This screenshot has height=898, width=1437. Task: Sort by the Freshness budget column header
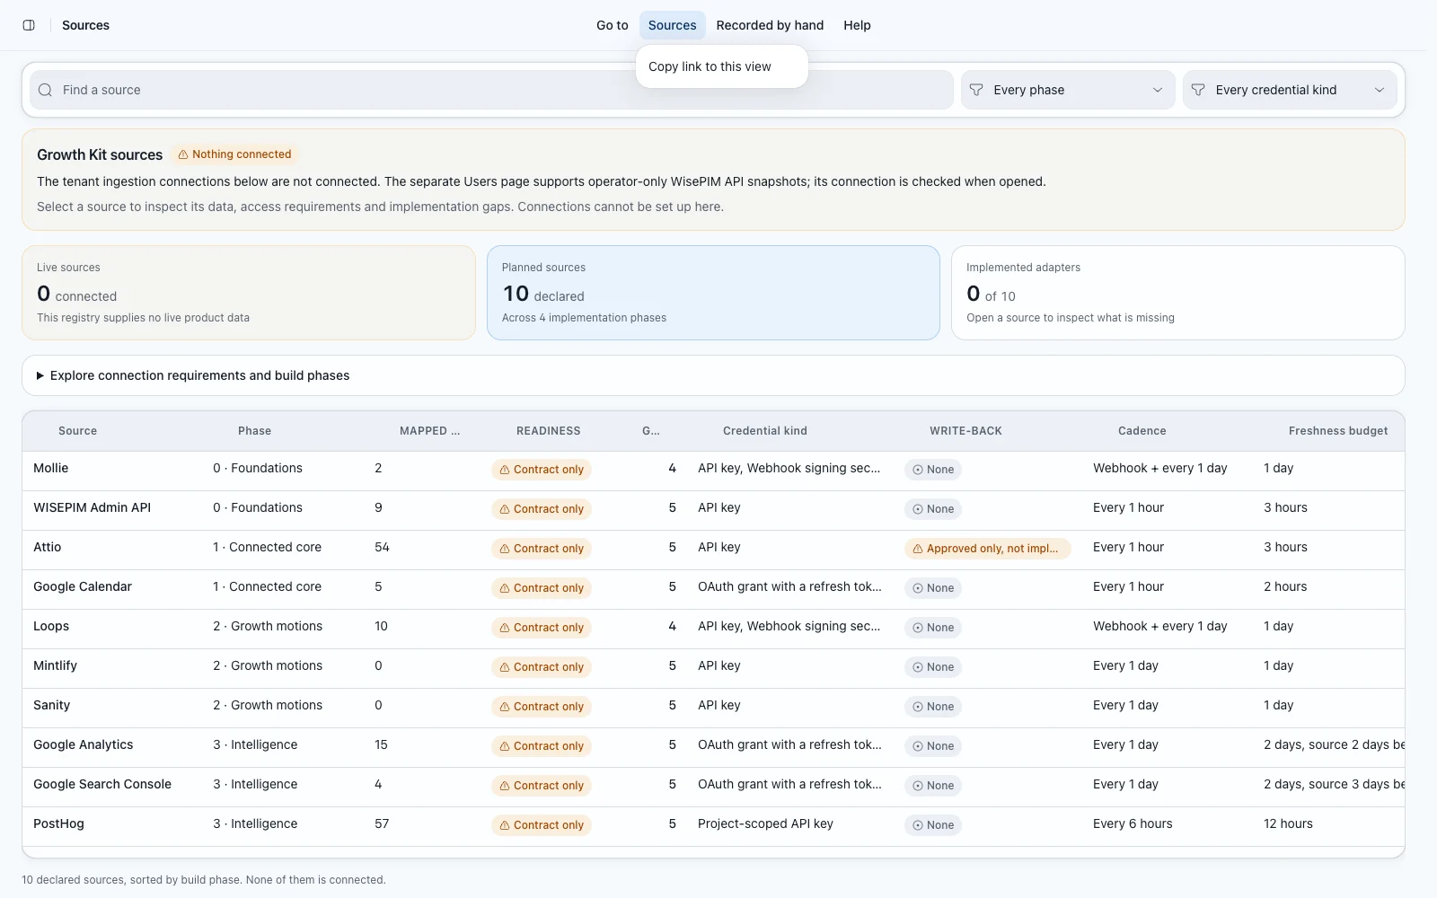tap(1338, 431)
